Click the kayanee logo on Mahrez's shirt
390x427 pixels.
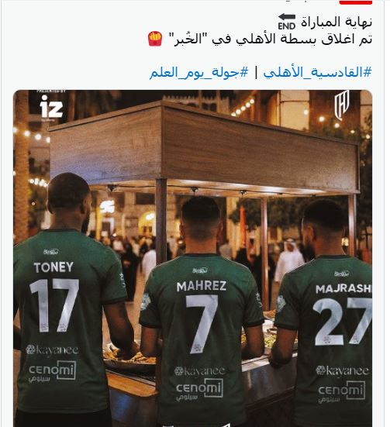pos(200,371)
